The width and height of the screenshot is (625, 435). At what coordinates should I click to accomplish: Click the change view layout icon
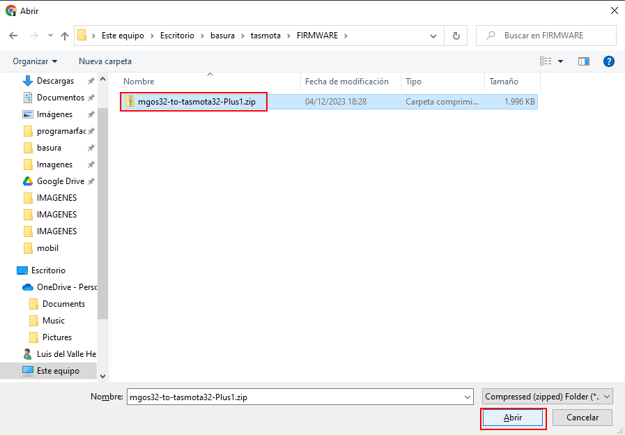click(x=546, y=61)
